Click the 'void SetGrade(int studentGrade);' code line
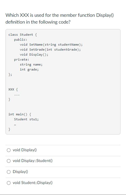Image resolution: width=126 pixels, height=195 pixels. click(x=50, y=50)
